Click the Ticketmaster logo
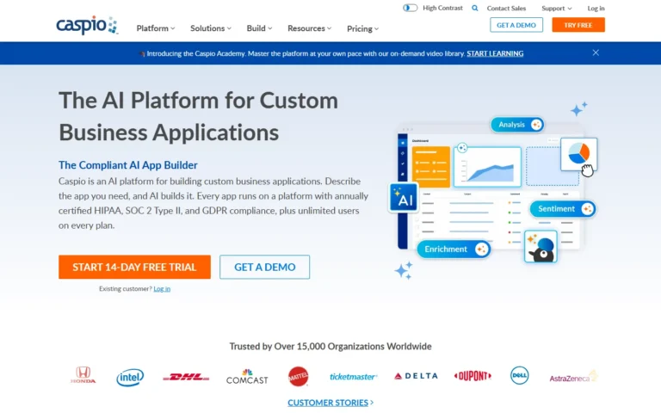 point(353,376)
